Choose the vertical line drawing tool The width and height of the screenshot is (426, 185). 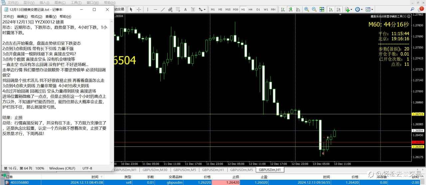(x=148, y=9)
